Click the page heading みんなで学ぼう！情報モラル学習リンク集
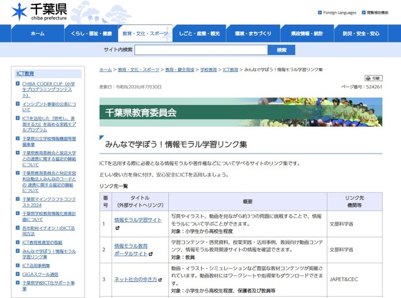The image size is (401, 298). click(x=176, y=144)
